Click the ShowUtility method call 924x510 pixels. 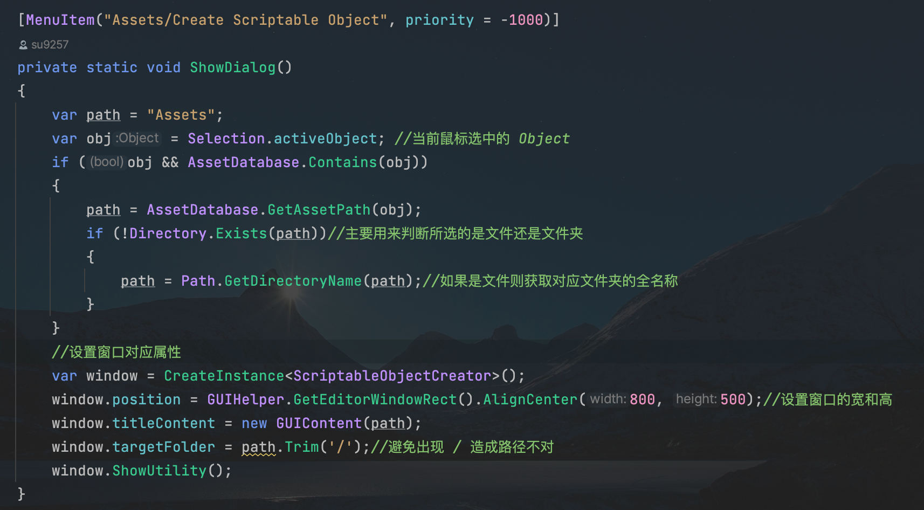tap(159, 471)
